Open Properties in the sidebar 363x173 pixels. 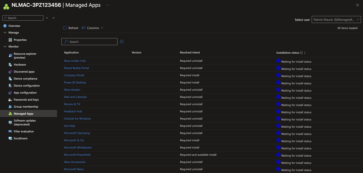tap(20, 40)
